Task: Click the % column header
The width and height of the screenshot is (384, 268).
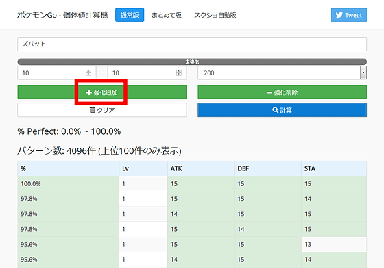Action: coord(69,168)
